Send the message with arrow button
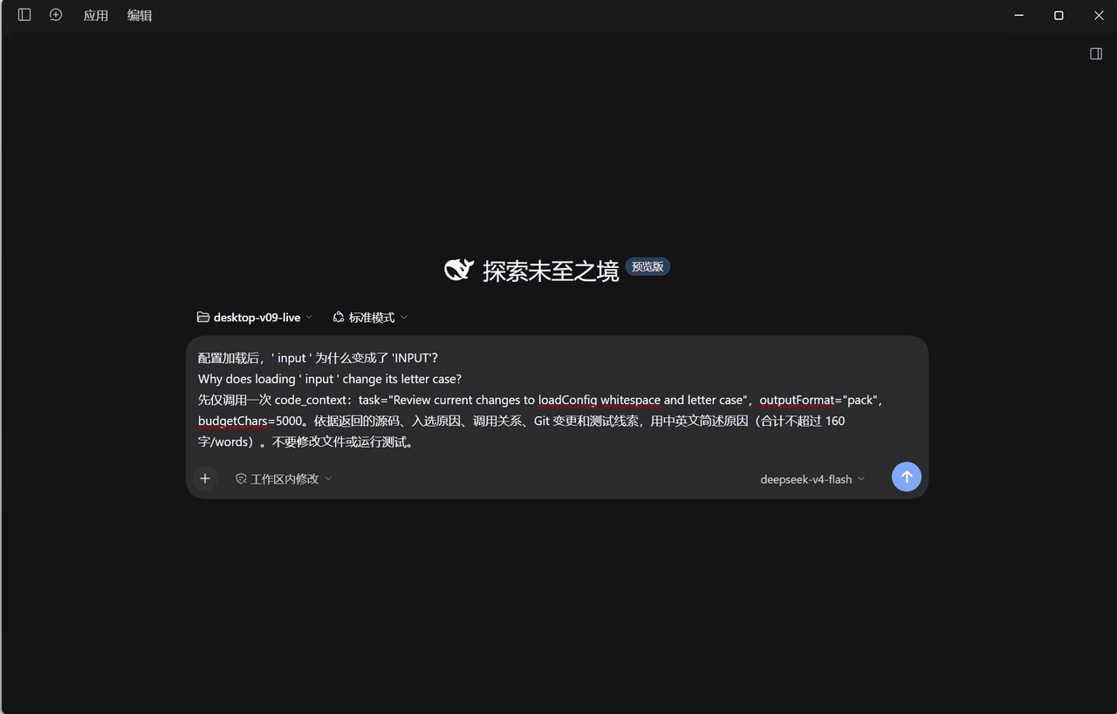Screen dimensions: 1117x714 pos(907,477)
